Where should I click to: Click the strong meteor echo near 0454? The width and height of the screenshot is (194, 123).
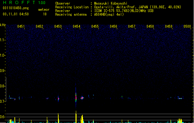coord(76,96)
